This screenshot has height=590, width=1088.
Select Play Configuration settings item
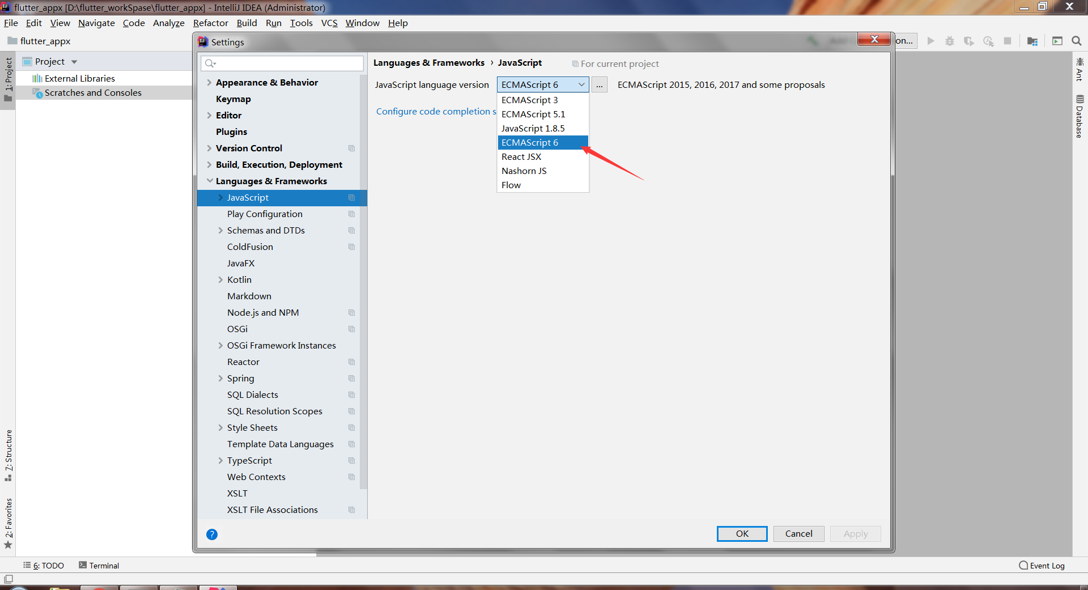click(x=265, y=214)
